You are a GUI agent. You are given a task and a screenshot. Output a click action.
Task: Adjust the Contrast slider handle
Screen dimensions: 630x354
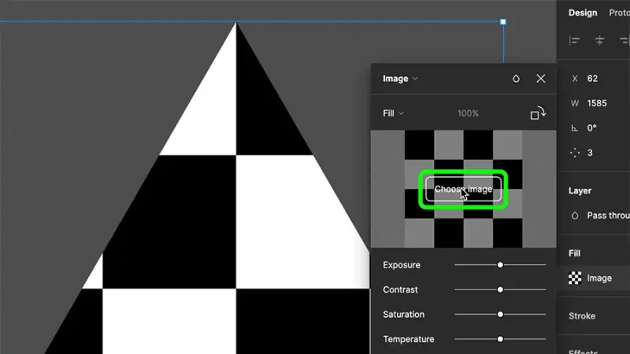pos(500,289)
